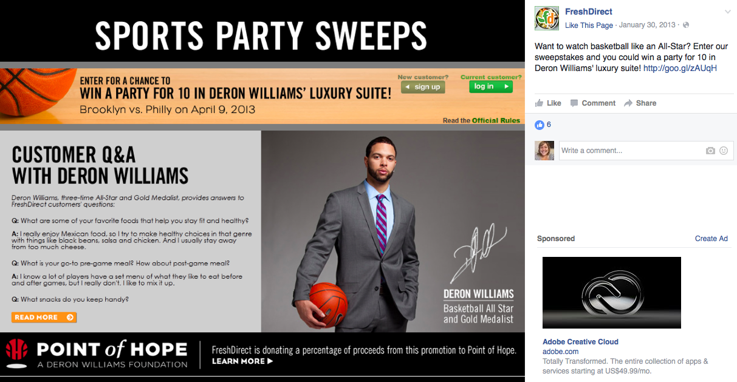Image resolution: width=737 pixels, height=382 pixels.
Task: Like the FreshDirect post
Action: point(548,103)
